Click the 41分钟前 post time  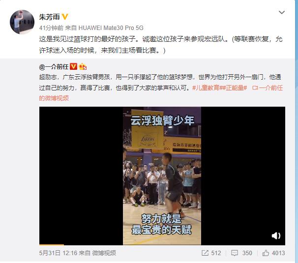51,28
